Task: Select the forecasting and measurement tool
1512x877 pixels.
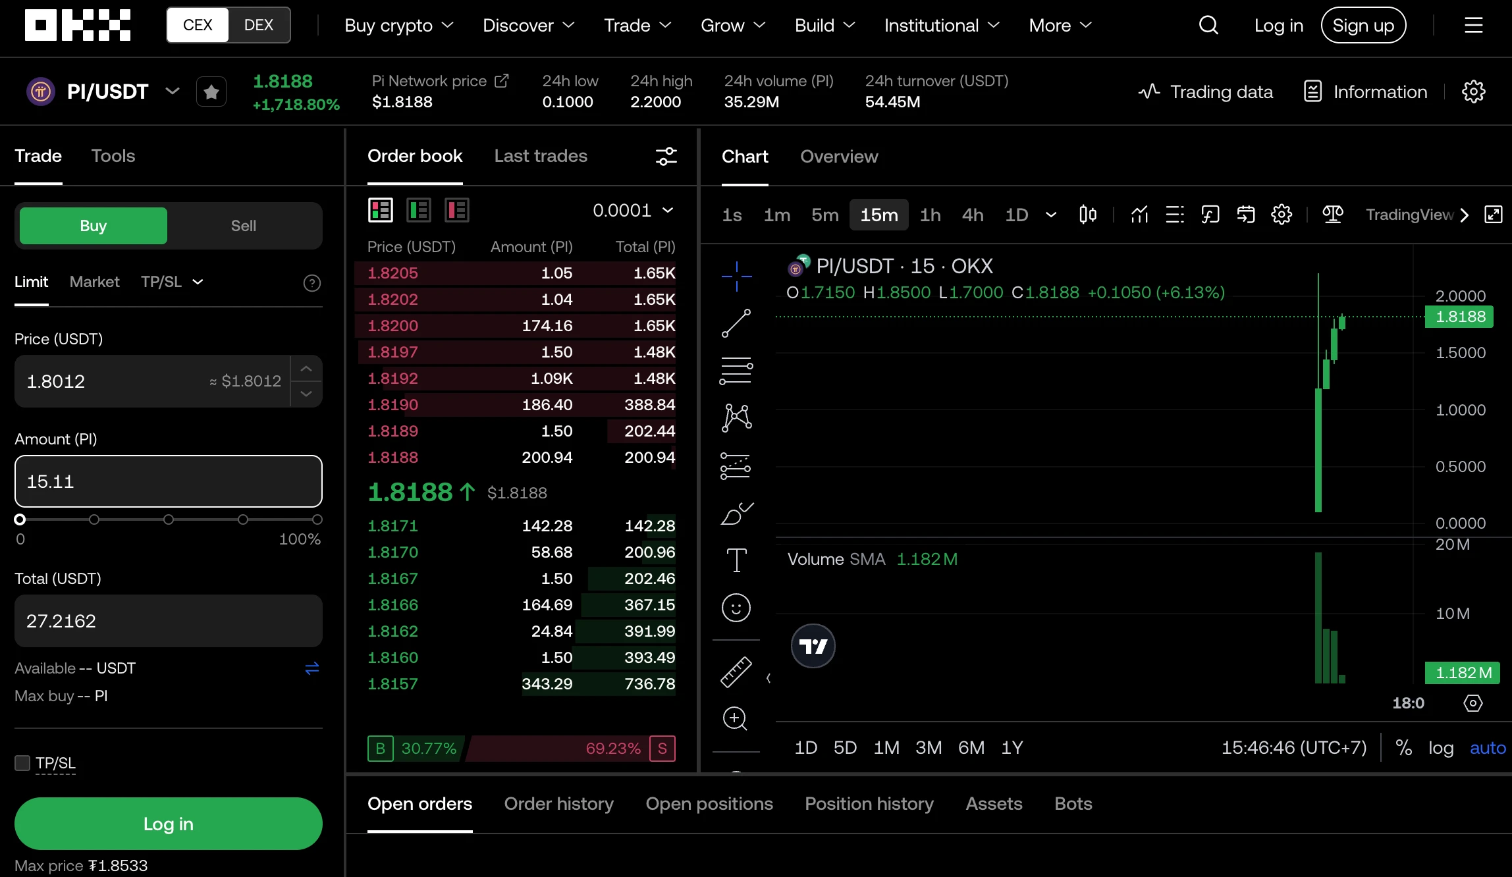Action: (x=736, y=465)
